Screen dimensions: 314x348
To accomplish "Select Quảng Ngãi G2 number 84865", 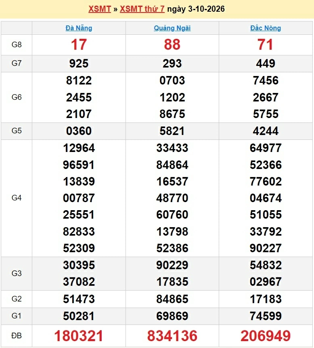I will click(172, 299).
